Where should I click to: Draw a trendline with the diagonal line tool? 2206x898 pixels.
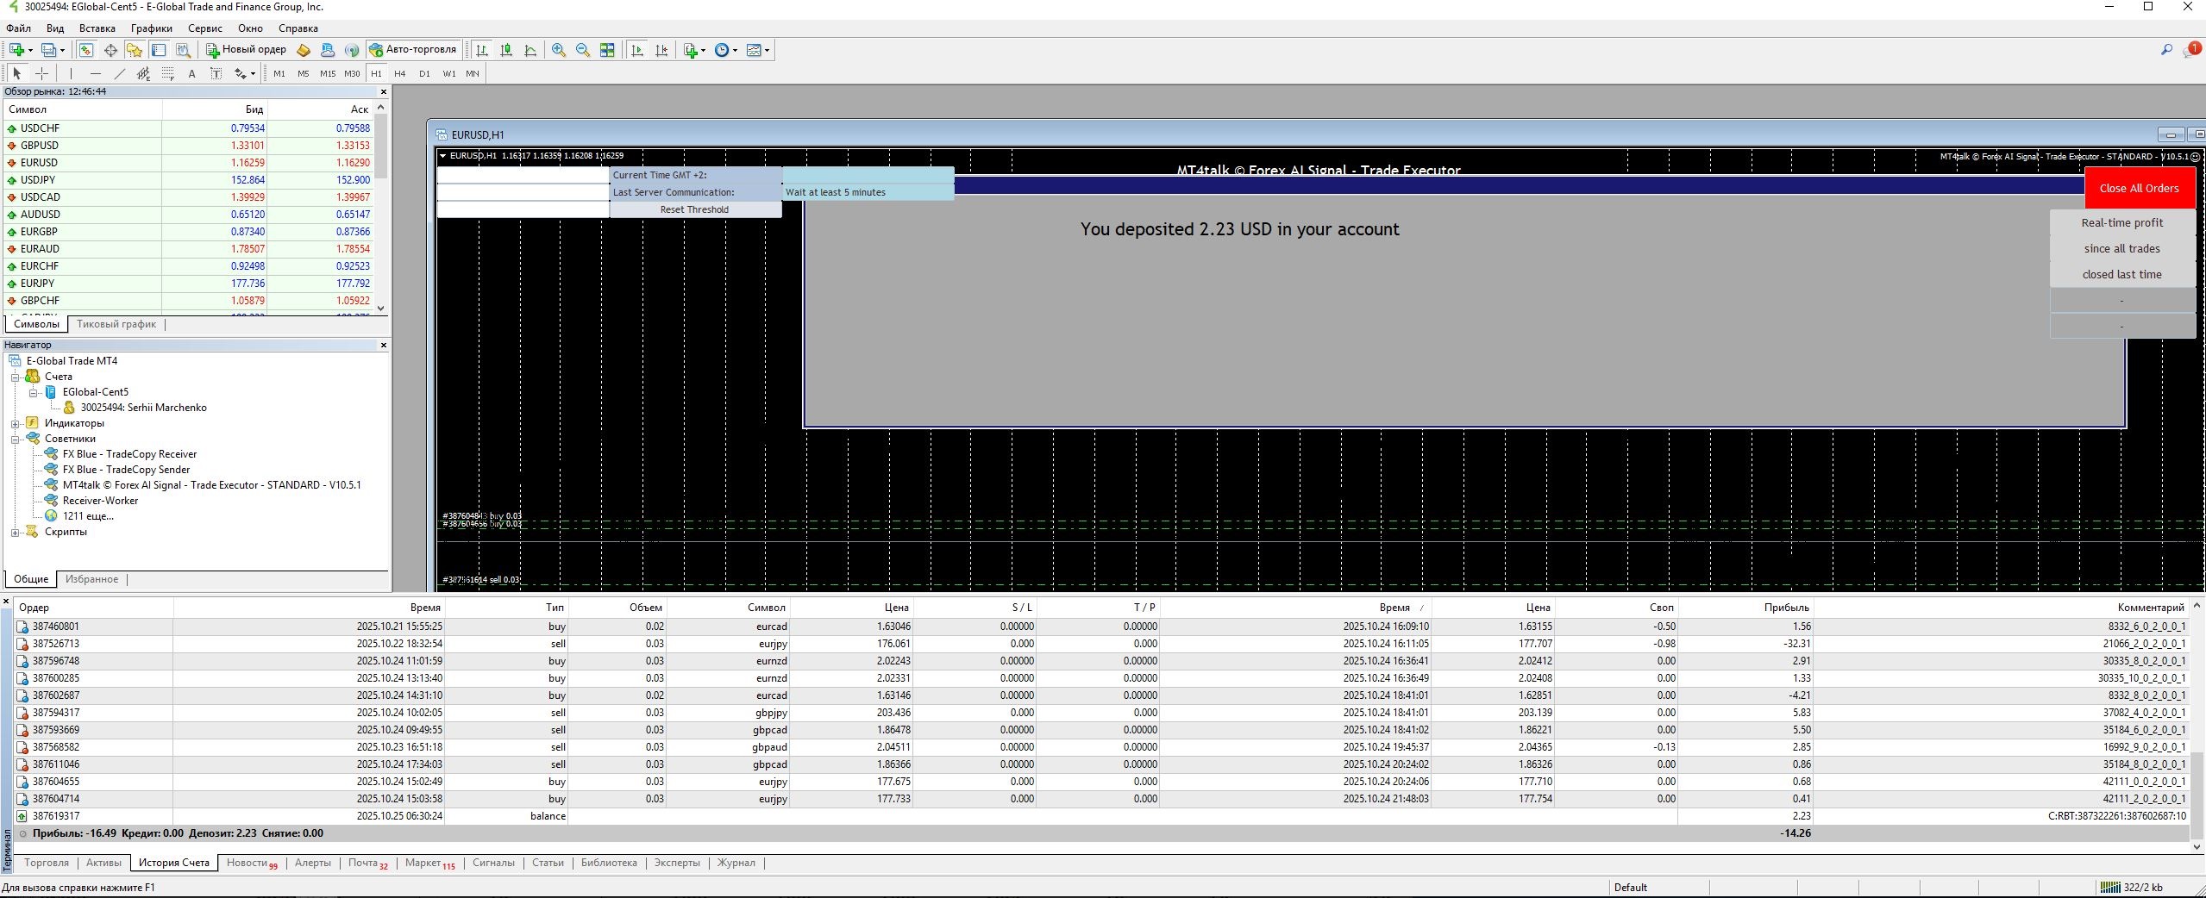pos(120,74)
